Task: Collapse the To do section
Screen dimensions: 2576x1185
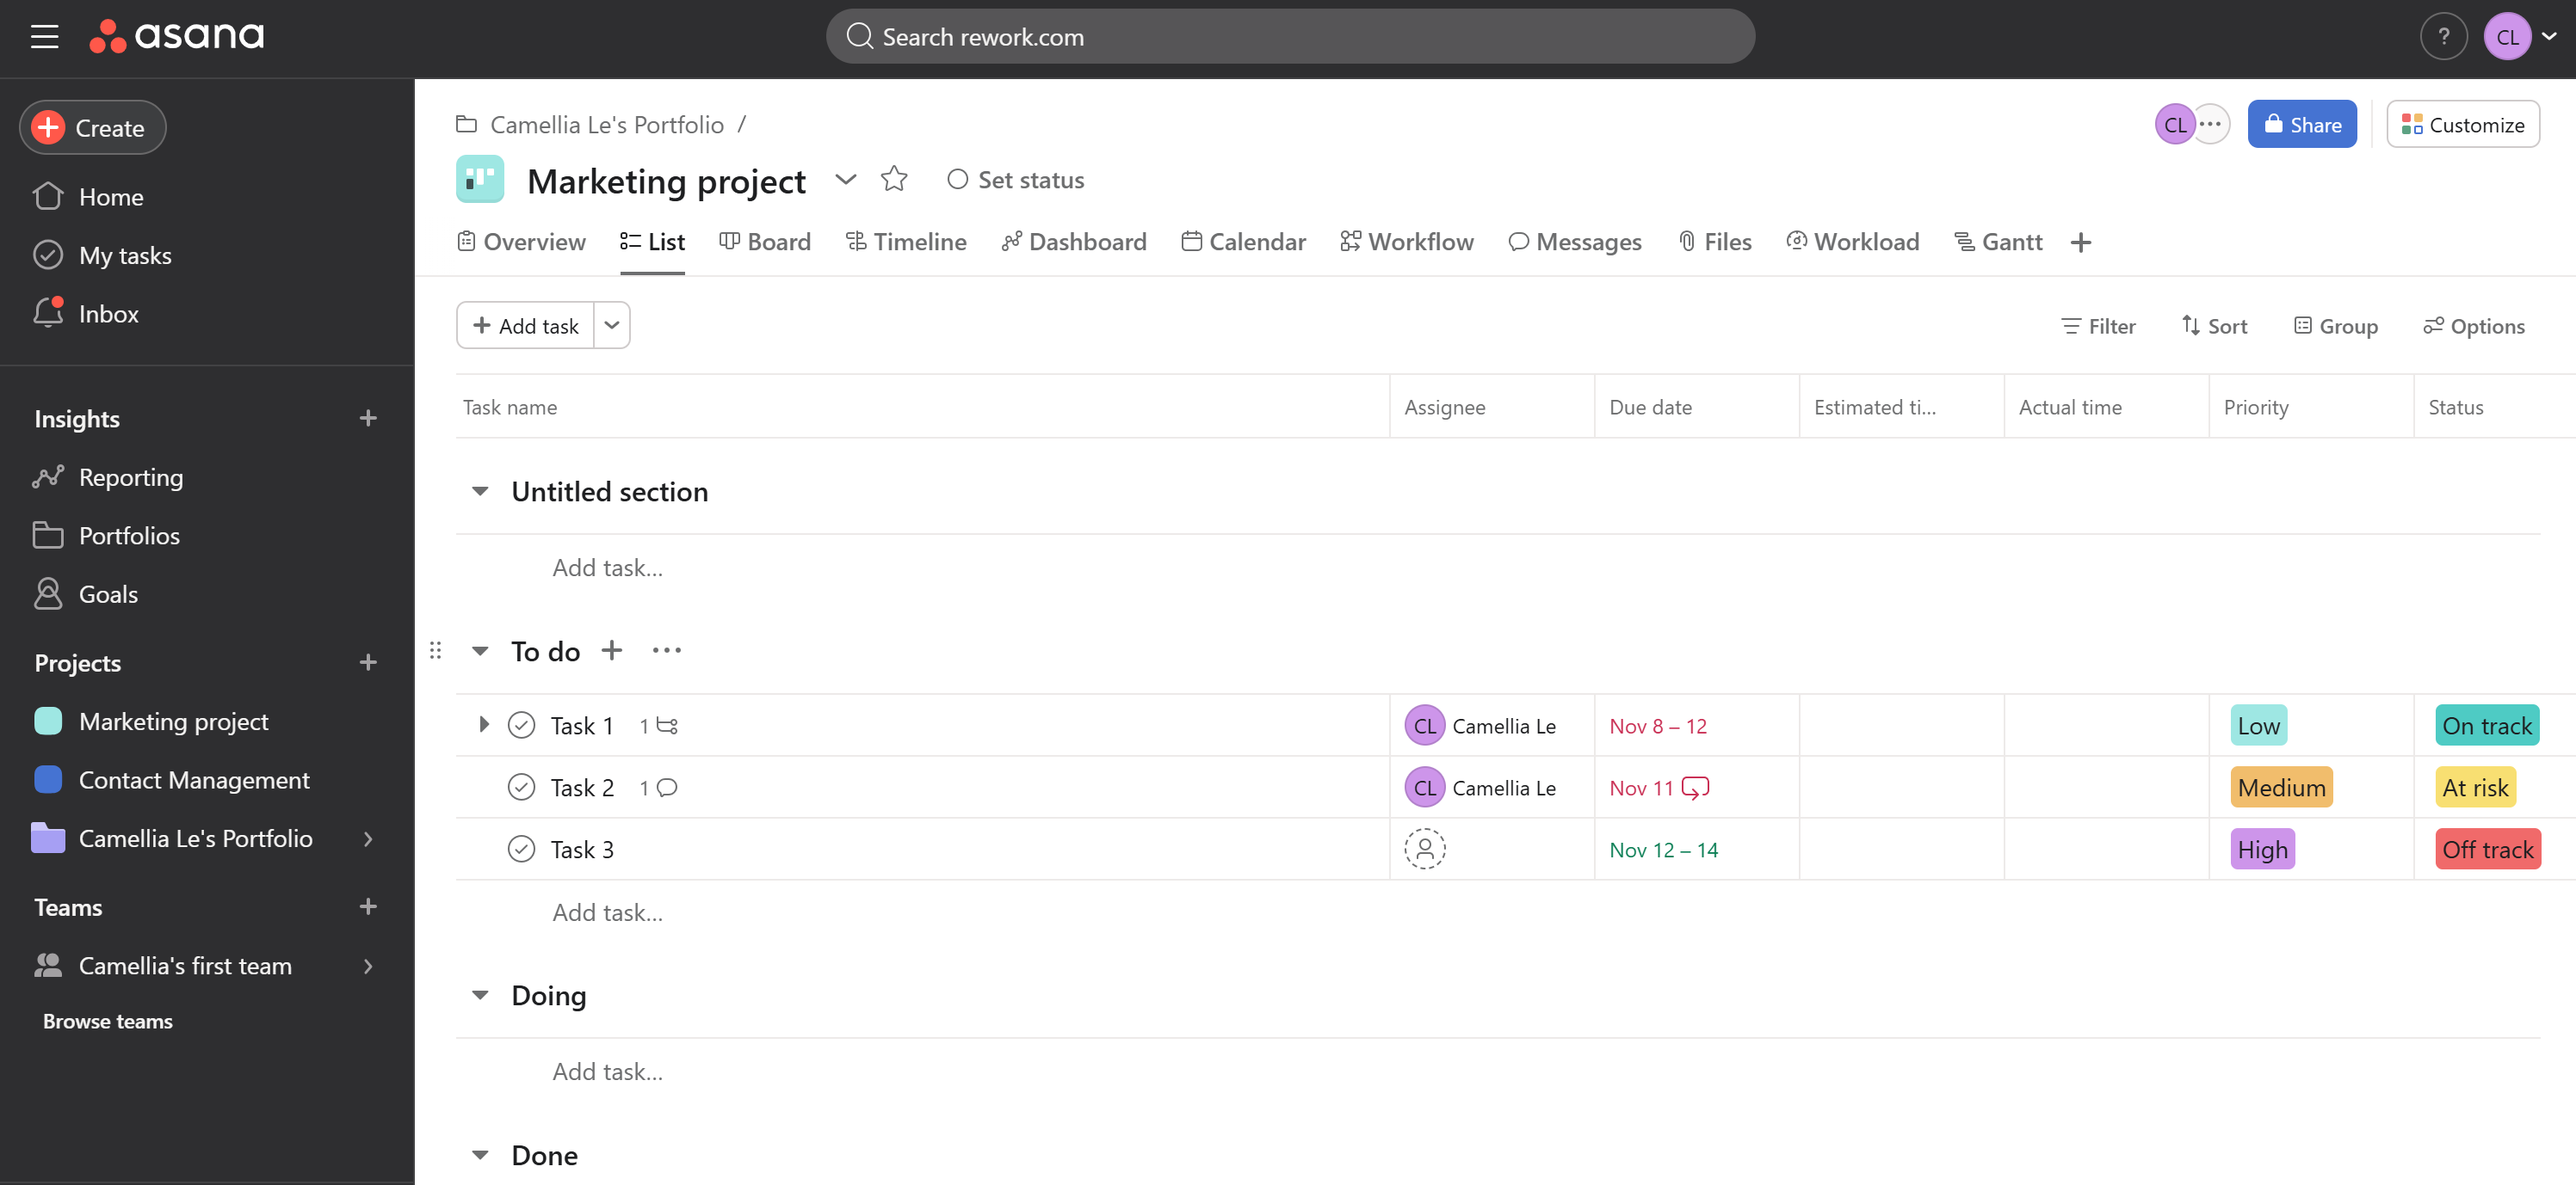Action: [478, 650]
